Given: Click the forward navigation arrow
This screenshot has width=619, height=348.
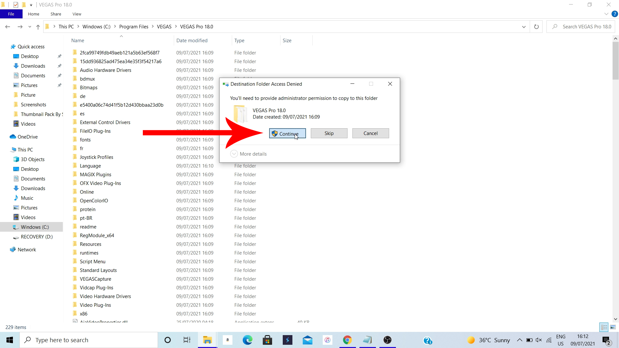Looking at the screenshot, I should [x=20, y=26].
